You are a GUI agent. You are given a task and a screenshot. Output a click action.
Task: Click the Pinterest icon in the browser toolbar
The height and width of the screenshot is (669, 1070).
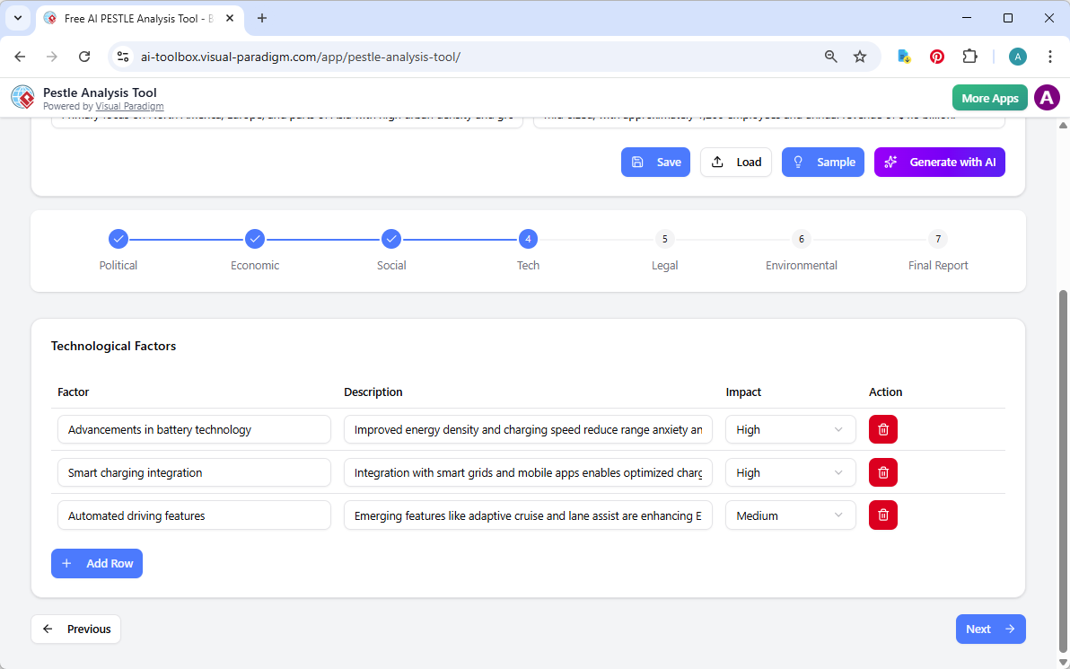tap(937, 56)
